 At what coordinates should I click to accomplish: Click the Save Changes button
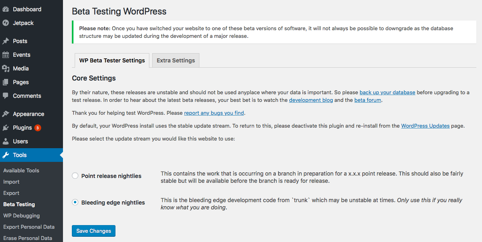click(94, 231)
